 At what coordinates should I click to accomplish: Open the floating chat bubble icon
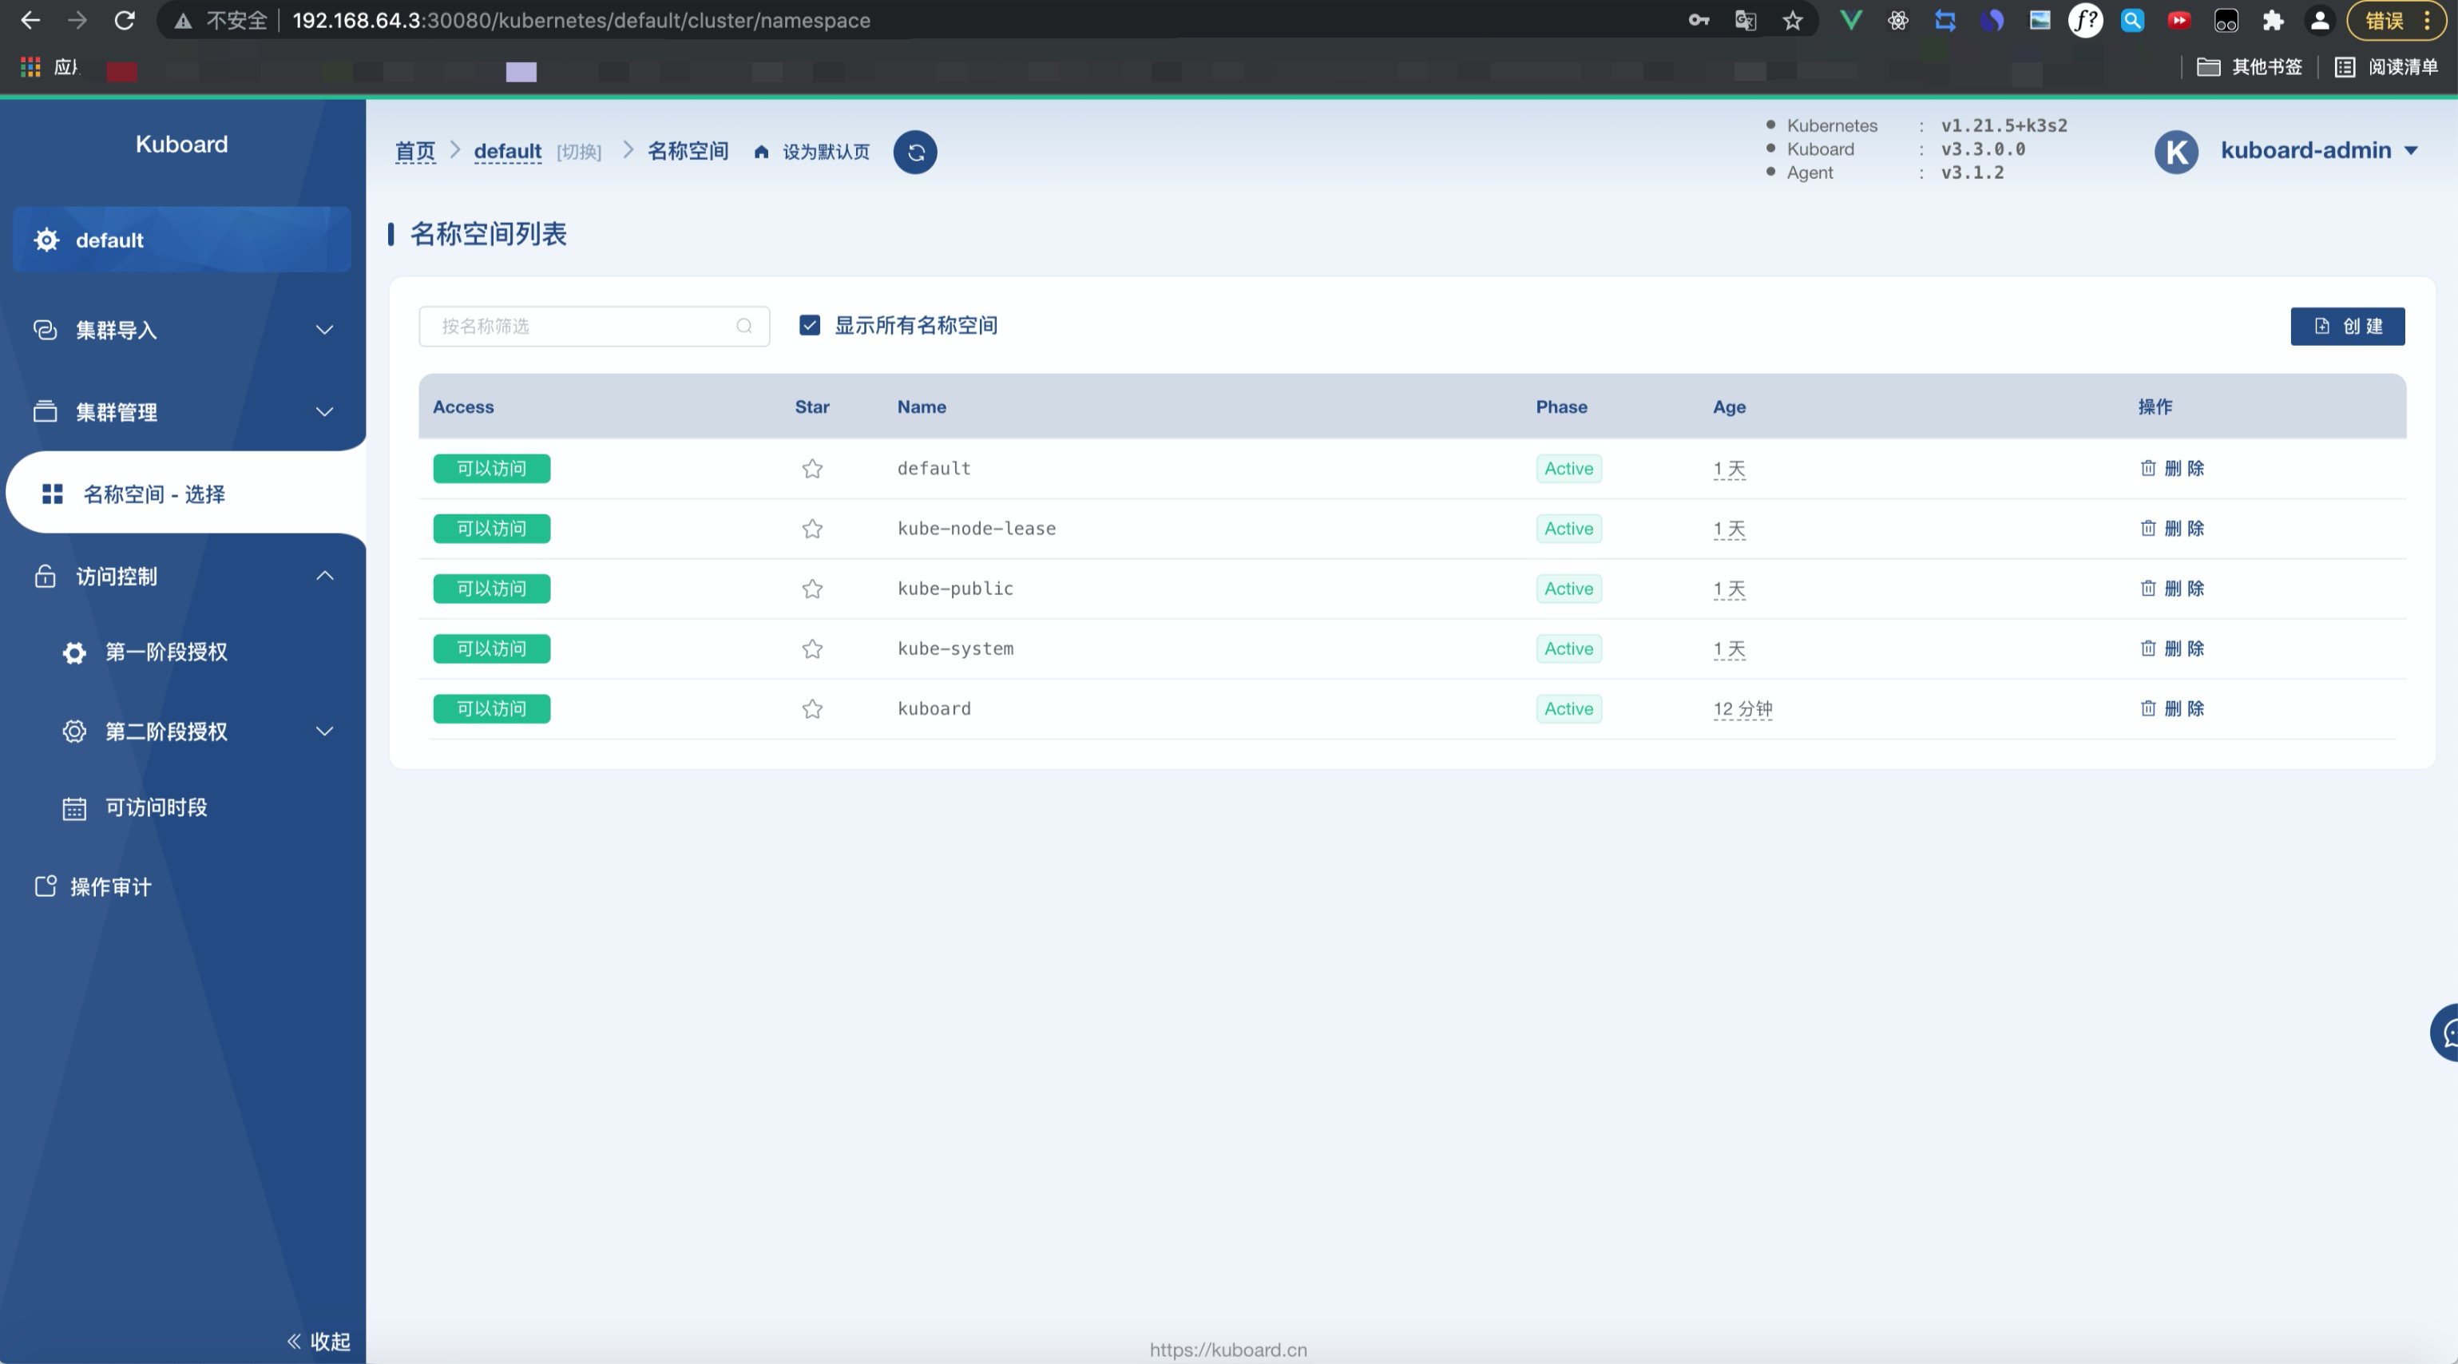[2444, 1033]
